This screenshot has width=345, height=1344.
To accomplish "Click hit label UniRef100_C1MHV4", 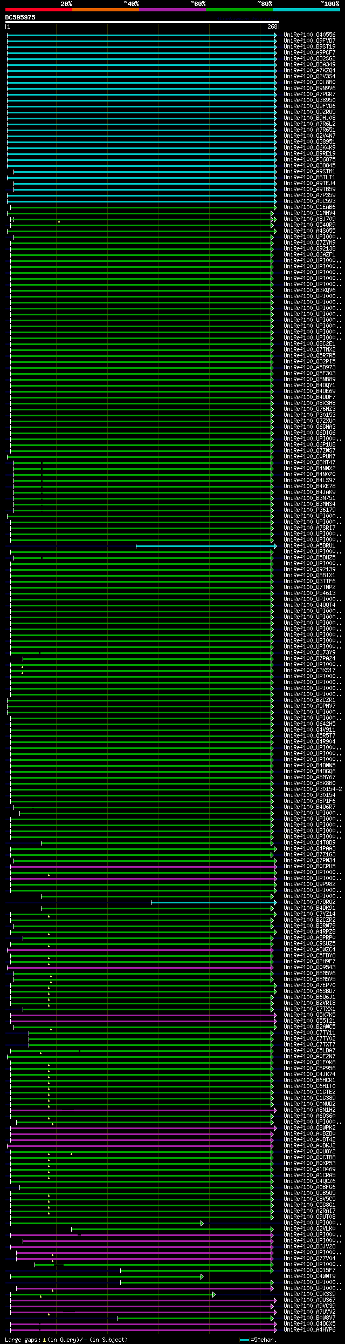I will pos(309,213).
